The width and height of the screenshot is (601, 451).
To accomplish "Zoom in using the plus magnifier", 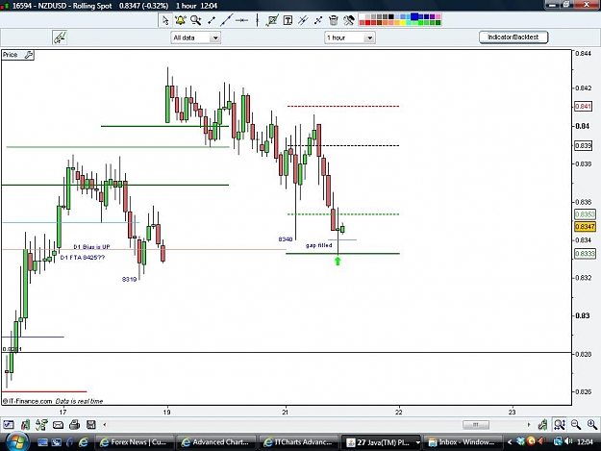I will [592, 425].
